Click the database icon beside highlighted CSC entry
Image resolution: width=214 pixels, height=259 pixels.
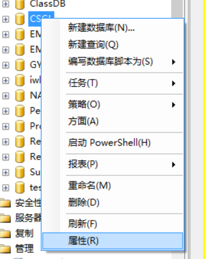[20, 19]
